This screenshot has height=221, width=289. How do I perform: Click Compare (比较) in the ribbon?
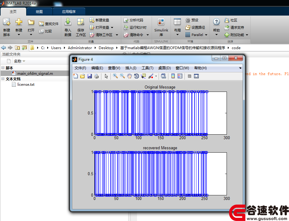point(45,31)
